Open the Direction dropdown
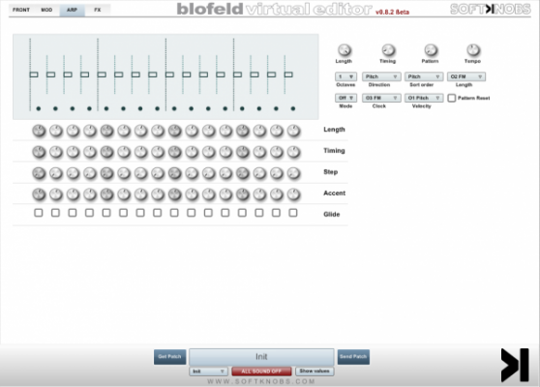The width and height of the screenshot is (540, 387). tap(381, 76)
